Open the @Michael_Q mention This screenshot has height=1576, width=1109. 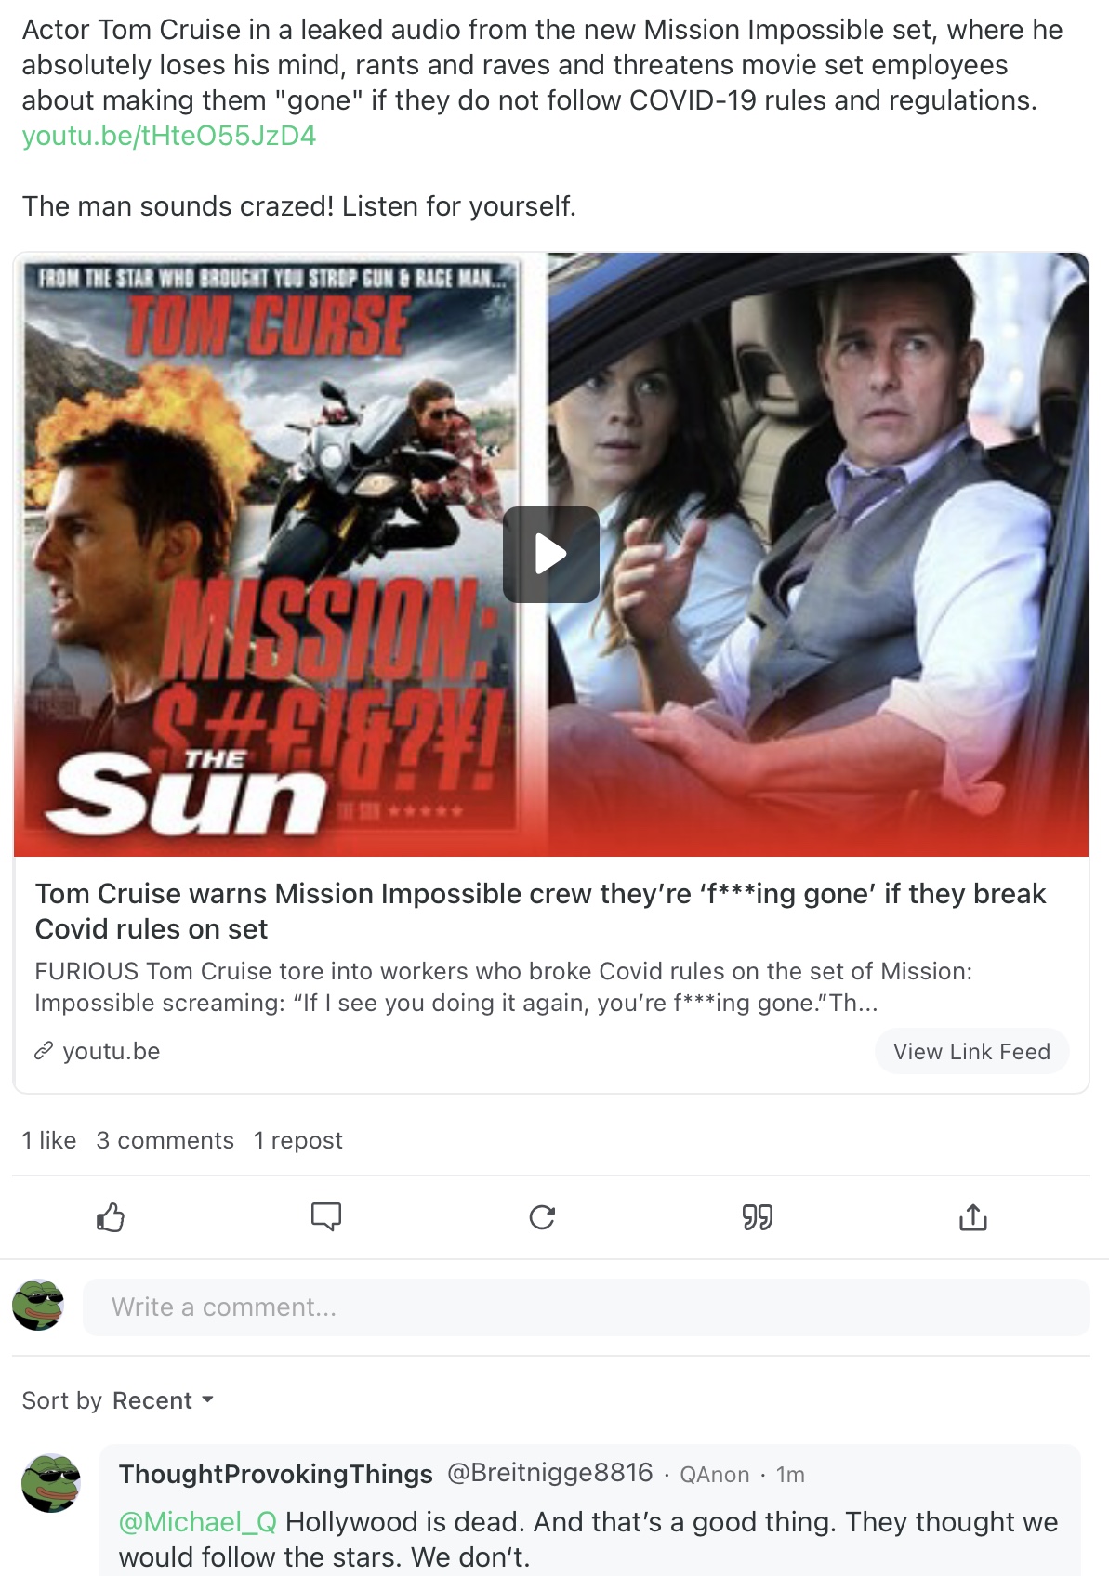click(198, 1521)
